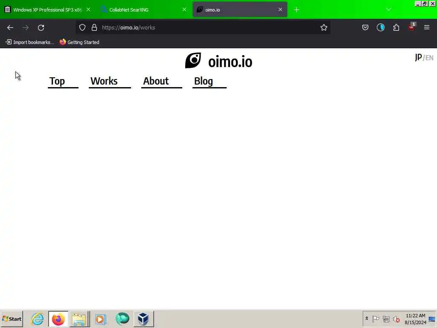View site security padlock info
Screen dimensions: 437x328
(94, 27)
